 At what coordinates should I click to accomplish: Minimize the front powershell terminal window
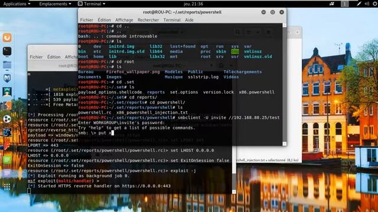[x=263, y=12]
